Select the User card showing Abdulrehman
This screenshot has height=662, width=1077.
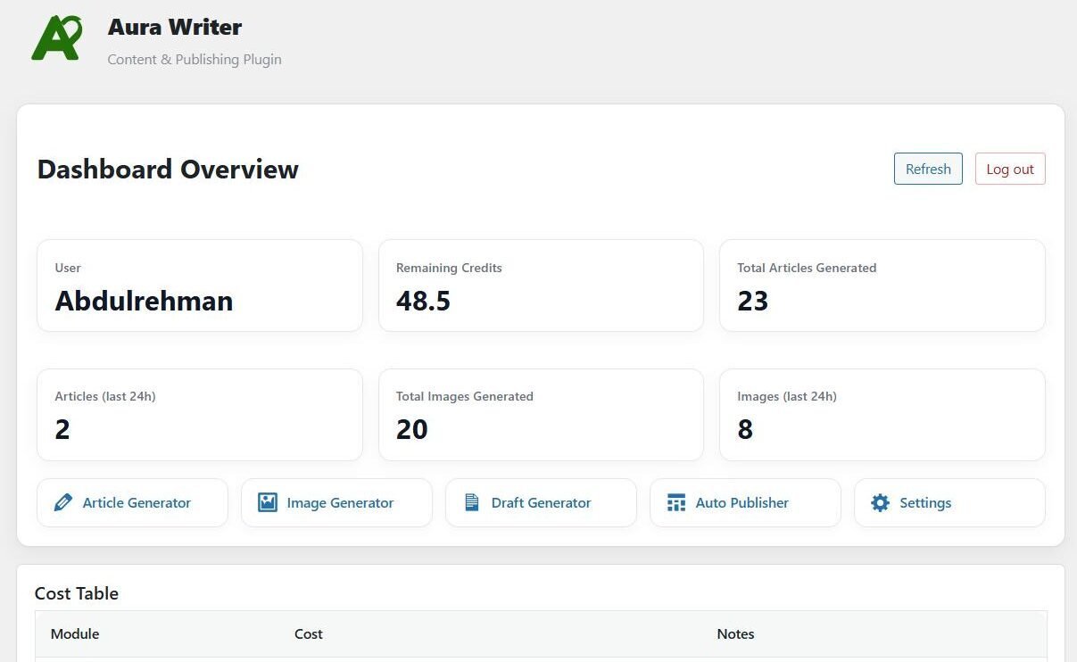[199, 285]
